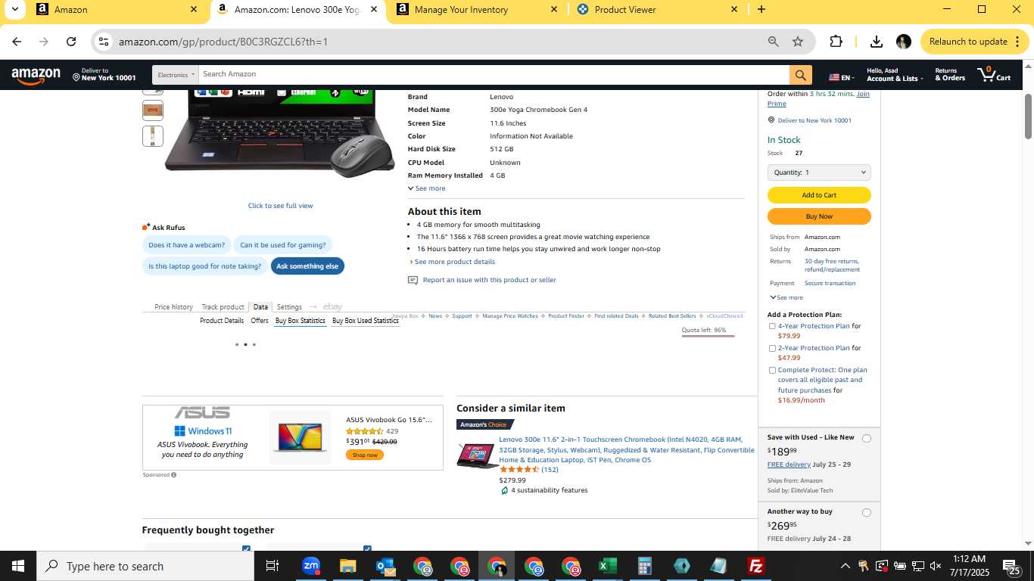Open Chrome downloads icon
Image resolution: width=1034 pixels, height=581 pixels.
tap(877, 42)
